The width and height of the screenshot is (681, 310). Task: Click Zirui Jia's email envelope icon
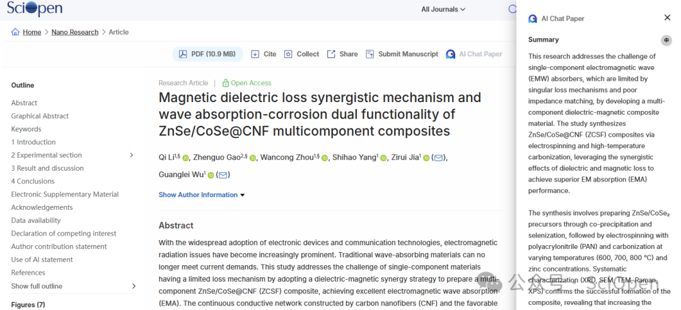438,158
